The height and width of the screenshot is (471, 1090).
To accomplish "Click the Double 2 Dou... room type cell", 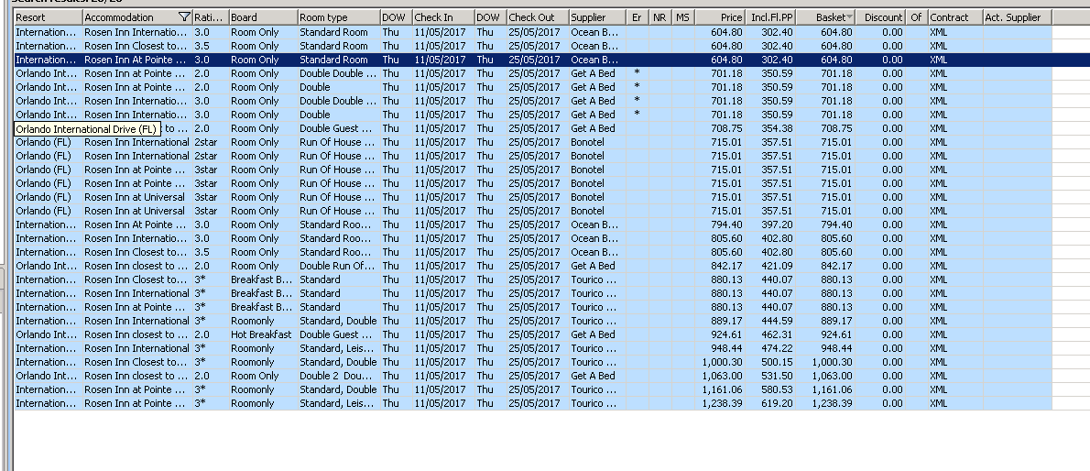I will click(x=339, y=376).
